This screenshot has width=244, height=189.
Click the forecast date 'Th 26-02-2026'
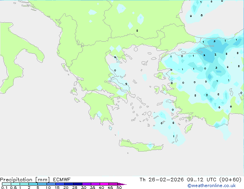162,180
